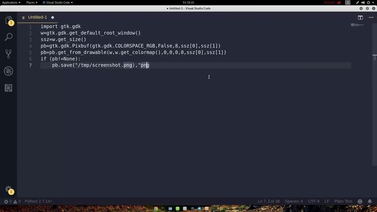Click the errors and warnings status indicator
377x212 pixels.
12,201
